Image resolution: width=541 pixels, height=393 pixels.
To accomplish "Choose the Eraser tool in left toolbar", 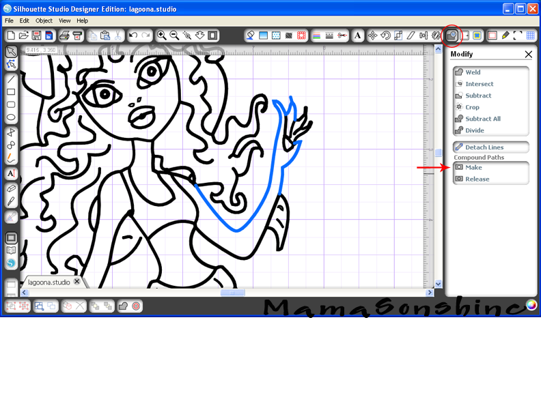I will [11, 188].
